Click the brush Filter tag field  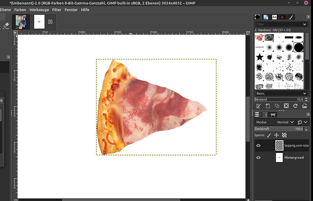pyautogui.click(x=279, y=25)
